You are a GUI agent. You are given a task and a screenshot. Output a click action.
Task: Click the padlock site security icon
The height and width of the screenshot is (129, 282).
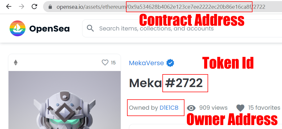pos(50,7)
